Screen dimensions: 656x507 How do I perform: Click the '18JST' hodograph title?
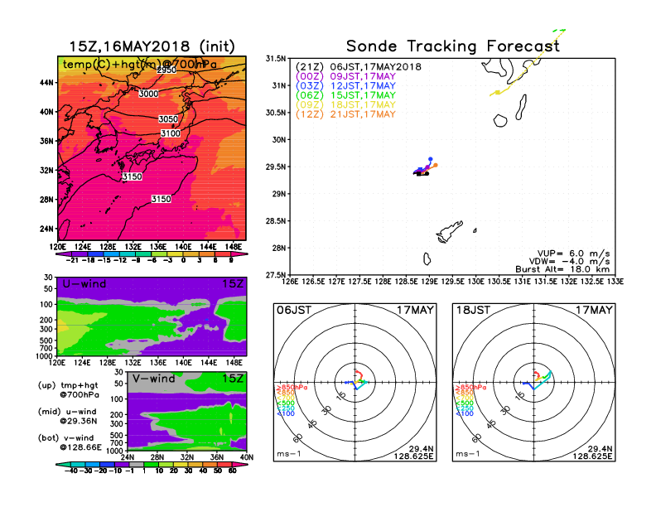pos(473,311)
